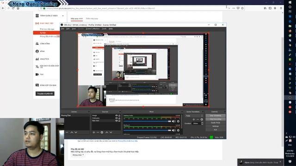The height and width of the screenshot is (166, 296).
Task: Move selected source down
Action: pyautogui.click(x=111, y=132)
